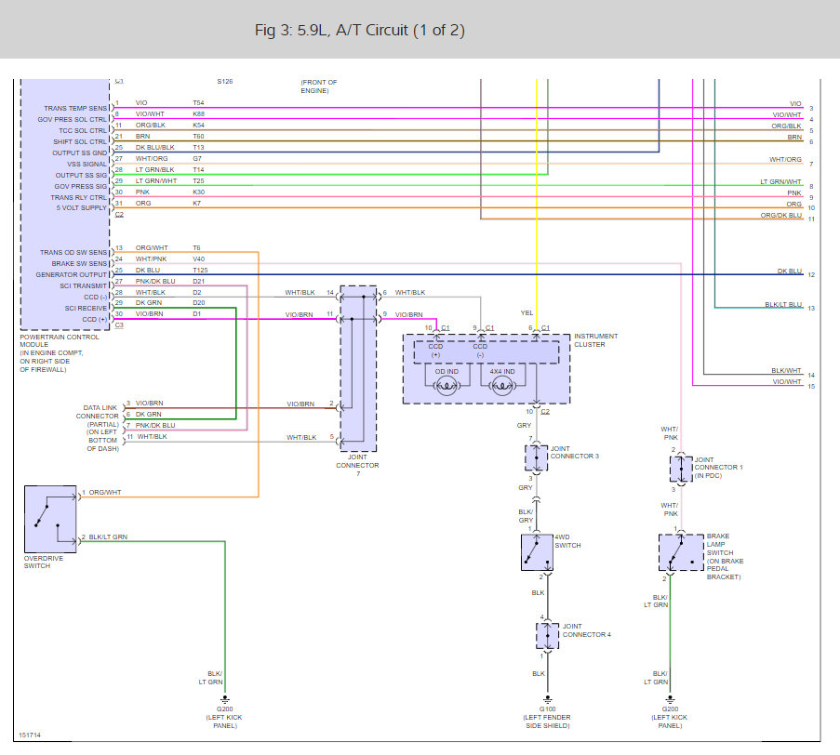Click the GENERATOR OUTPUT pin label

coord(72,274)
